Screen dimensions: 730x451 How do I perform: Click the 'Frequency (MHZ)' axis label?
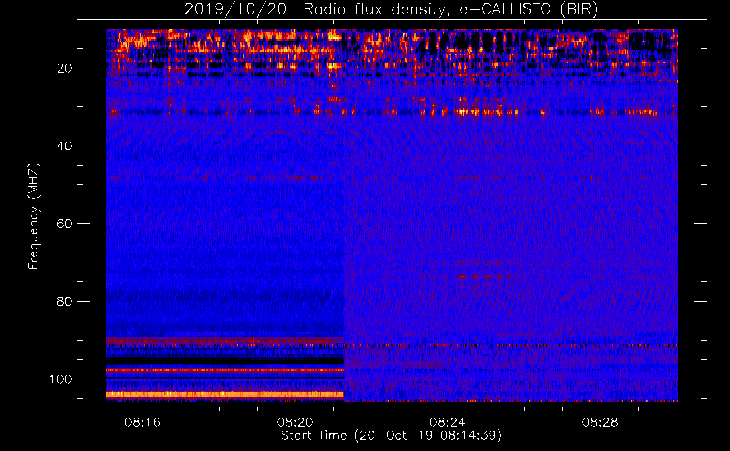(34, 216)
